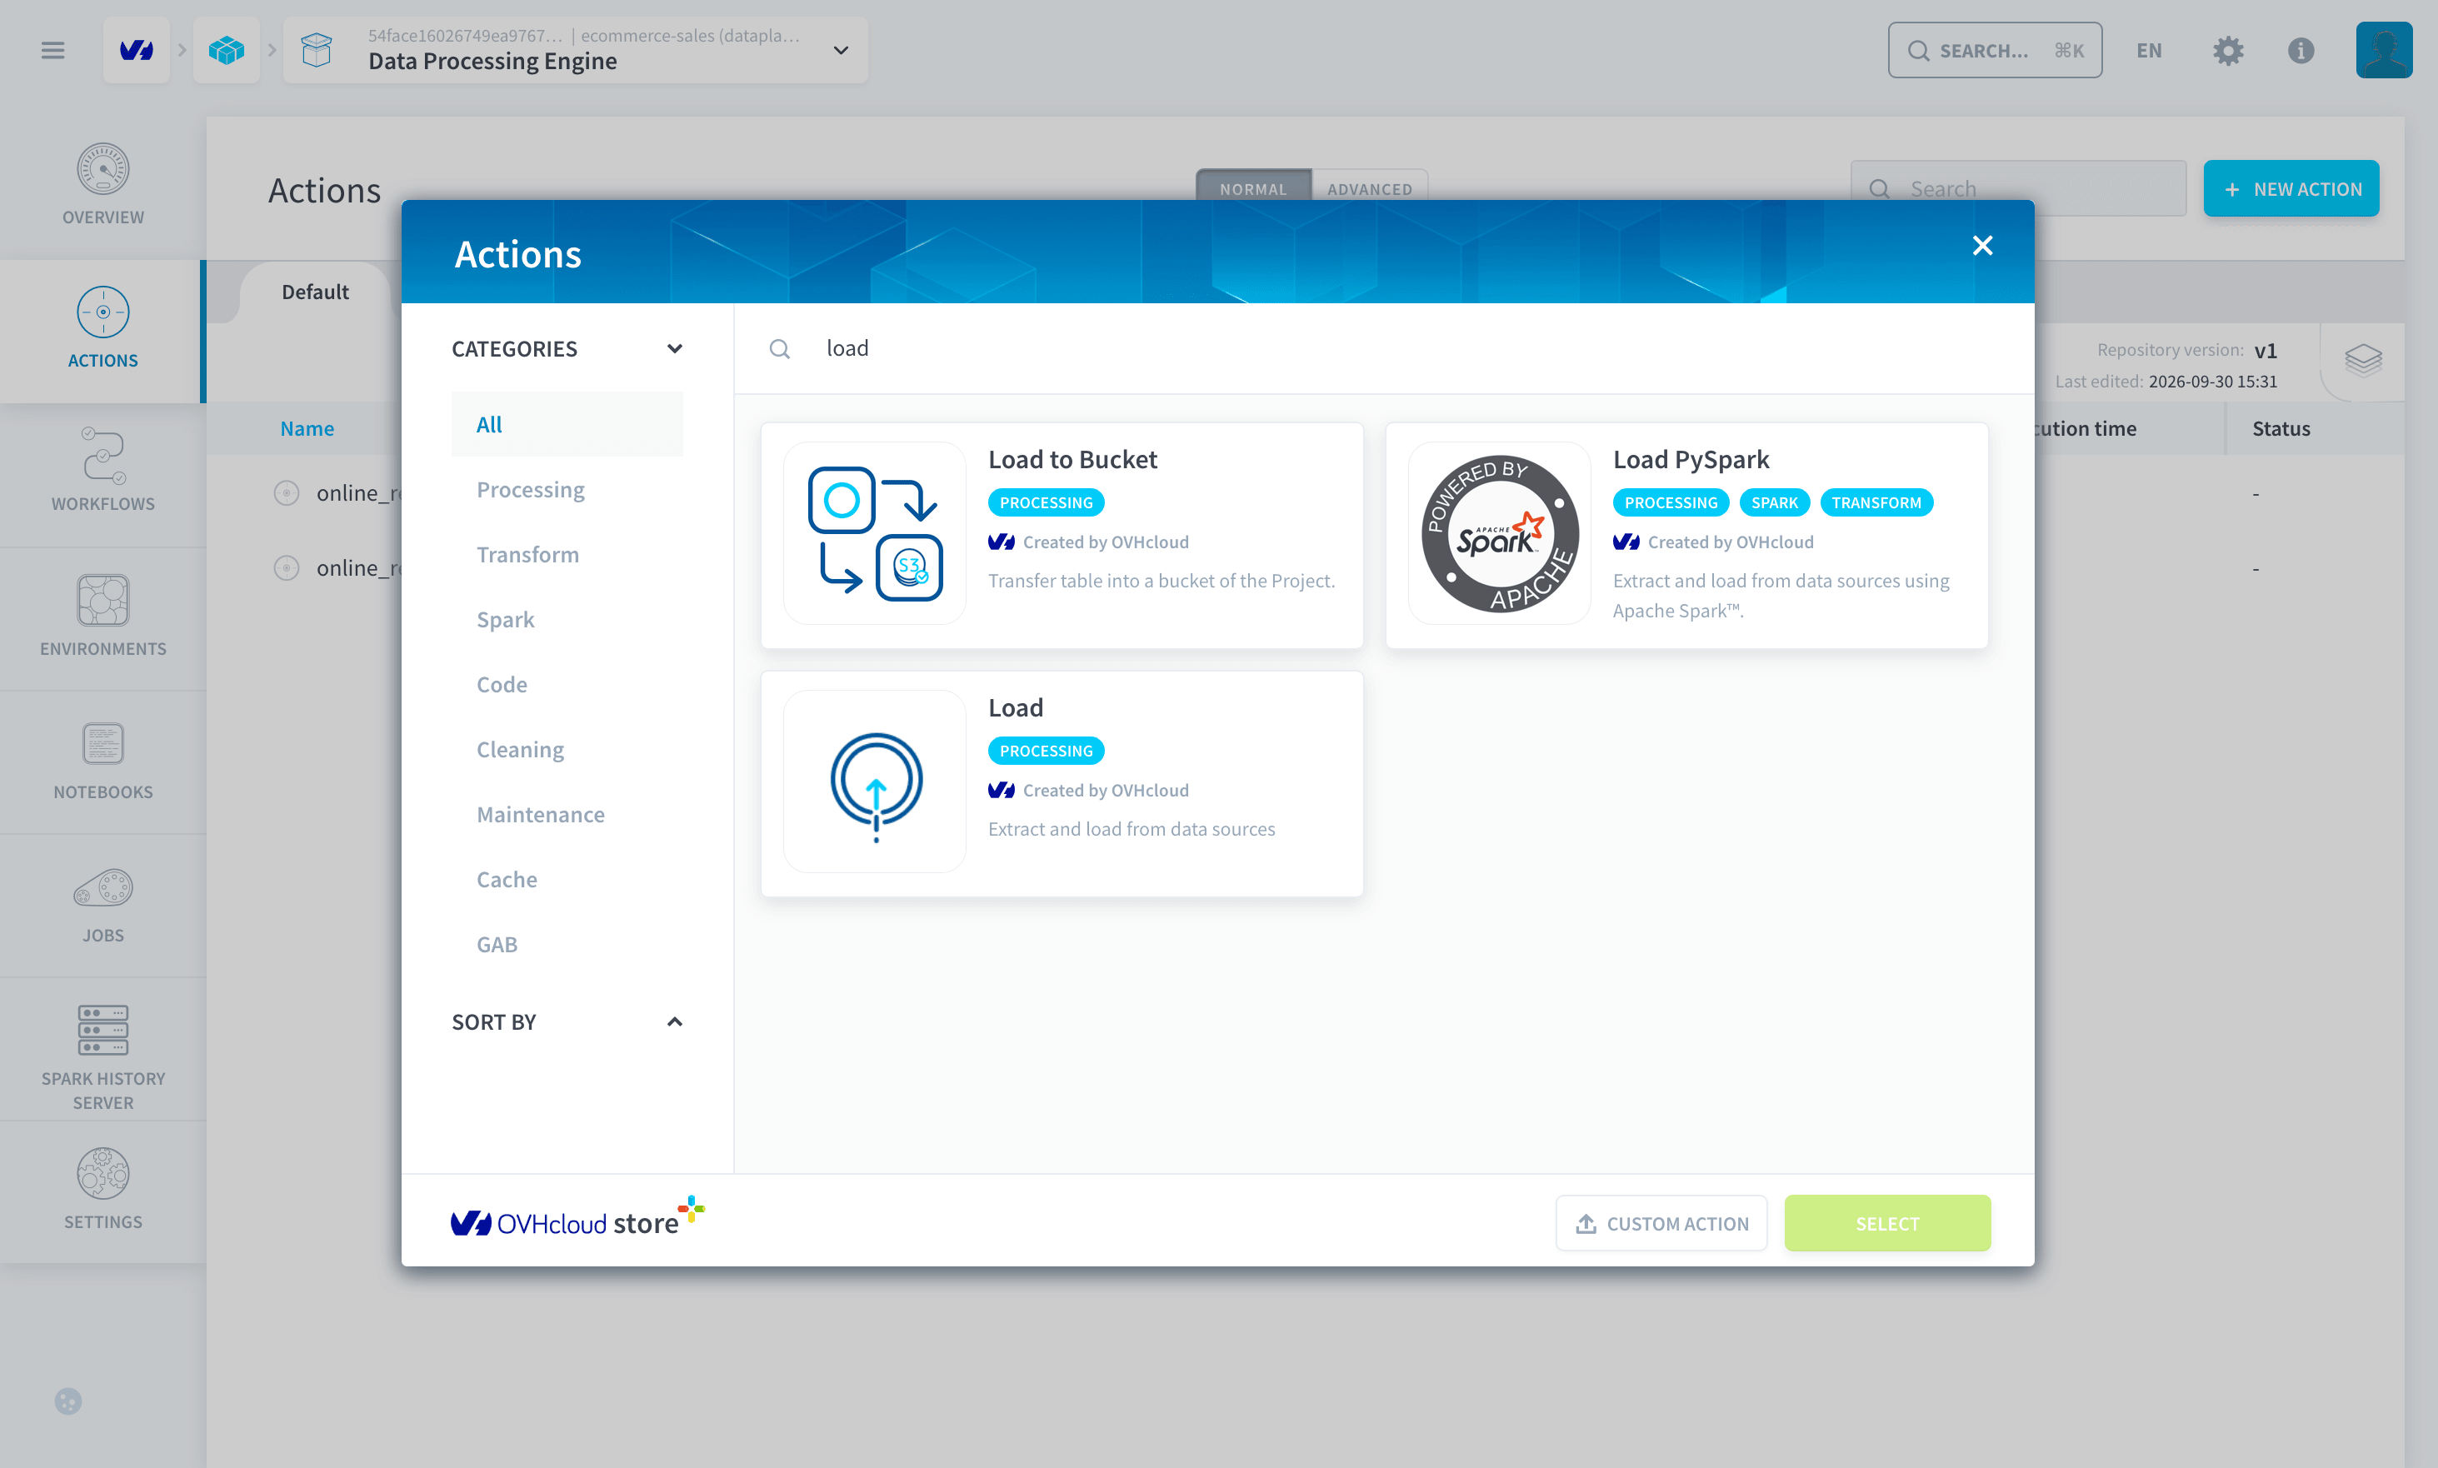Click the OVHcloud logo breadcrumb icon

137,51
